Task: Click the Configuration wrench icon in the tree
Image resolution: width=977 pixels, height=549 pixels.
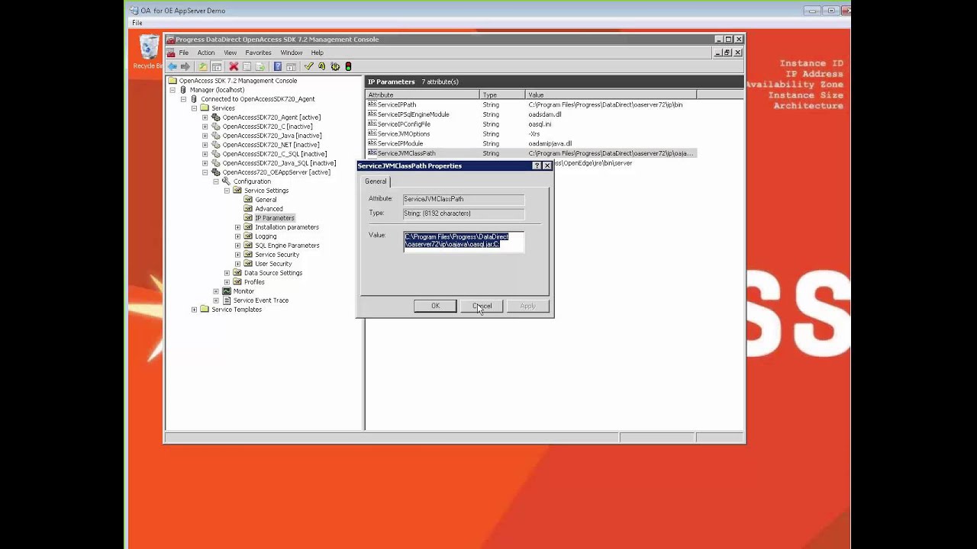Action: pos(227,181)
